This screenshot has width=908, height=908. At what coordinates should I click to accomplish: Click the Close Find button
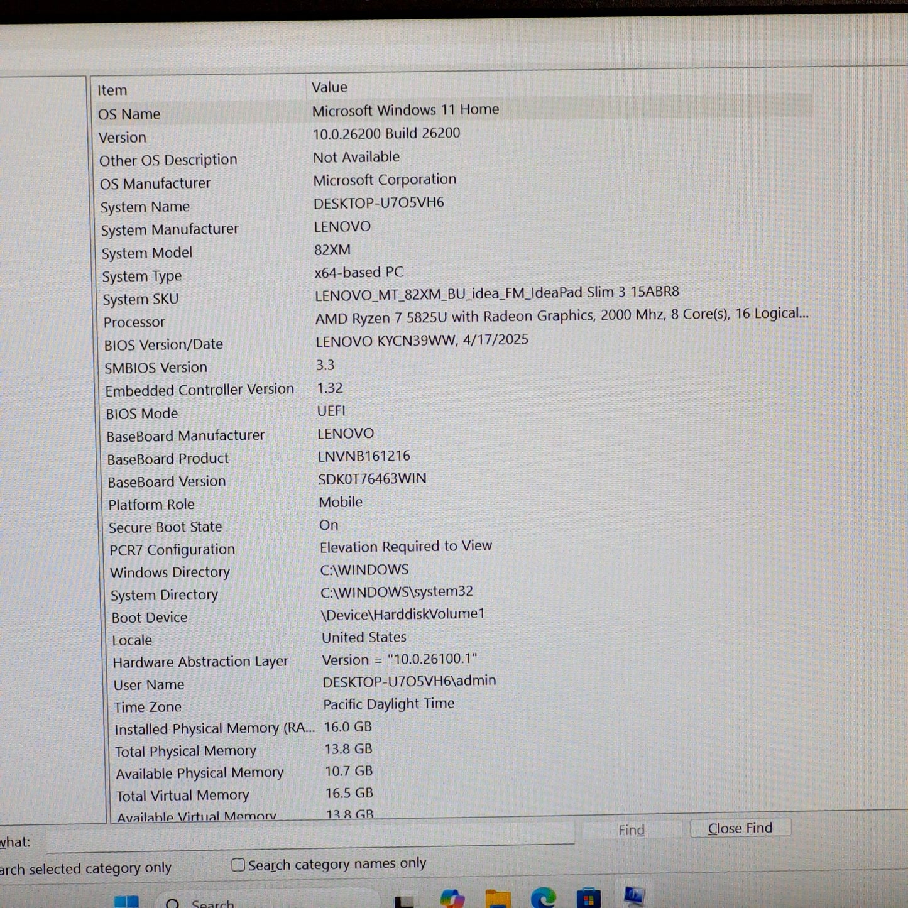coord(740,828)
